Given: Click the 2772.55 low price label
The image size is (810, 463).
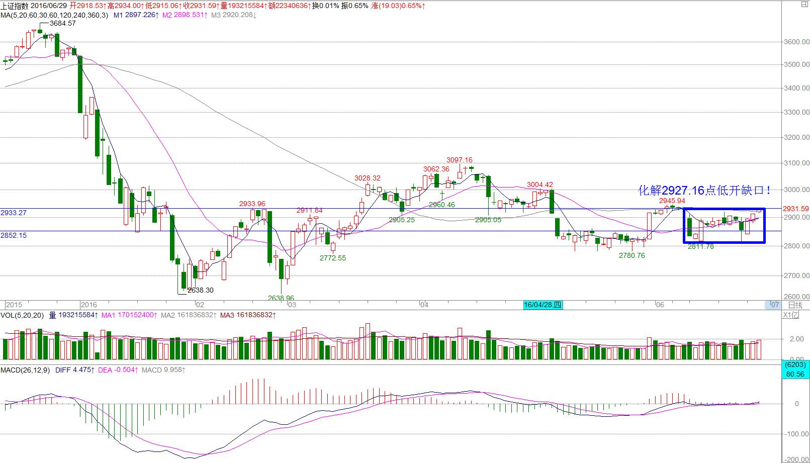Looking at the screenshot, I should [333, 258].
